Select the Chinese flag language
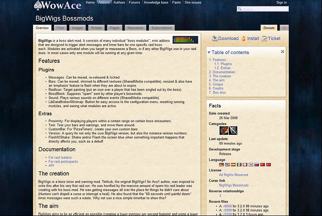This screenshot has height=216, width=322. (263, 165)
